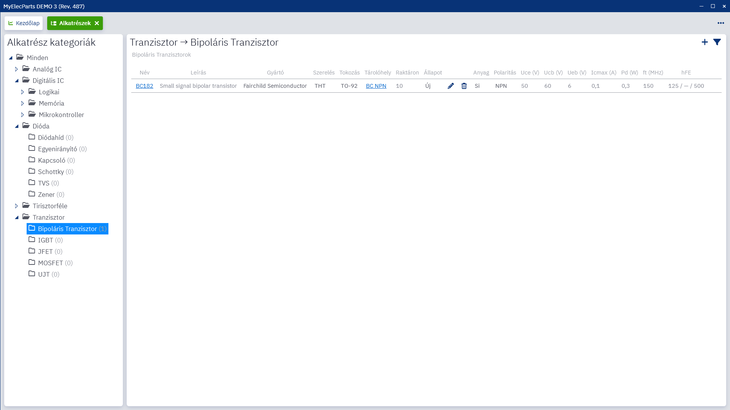Click the Small signal bipolar transistor description
This screenshot has height=410, width=730.
pyautogui.click(x=198, y=86)
